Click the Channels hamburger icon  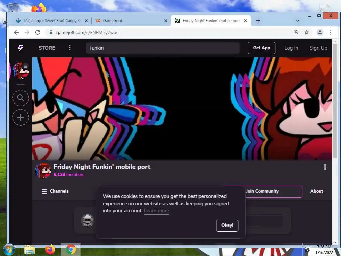pyautogui.click(x=44, y=191)
